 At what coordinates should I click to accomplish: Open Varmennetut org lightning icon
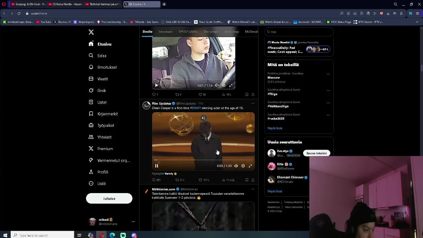pyautogui.click(x=91, y=160)
